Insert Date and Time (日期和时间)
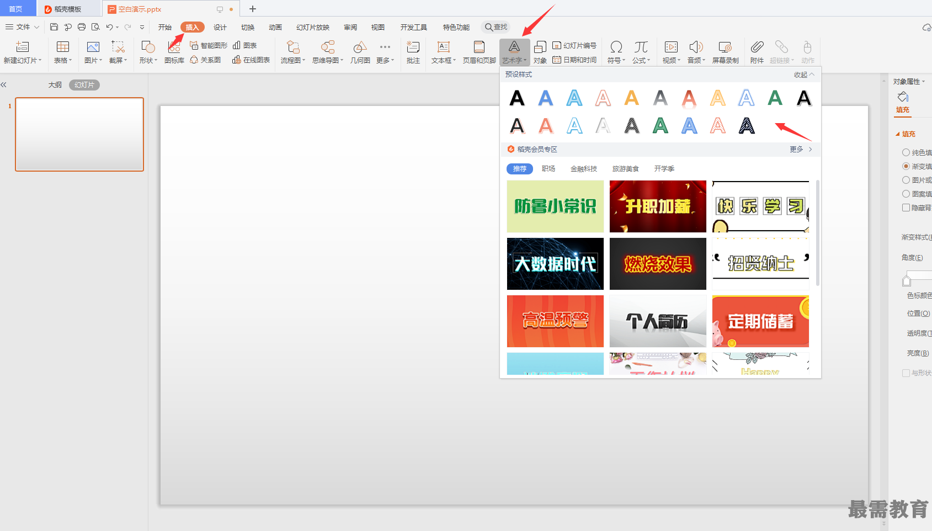The height and width of the screenshot is (531, 932). click(574, 60)
